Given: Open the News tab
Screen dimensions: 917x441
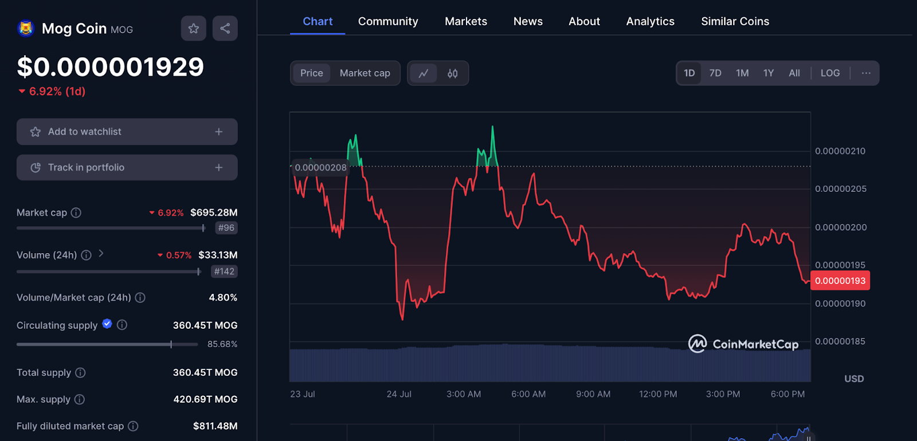Looking at the screenshot, I should click(x=528, y=22).
